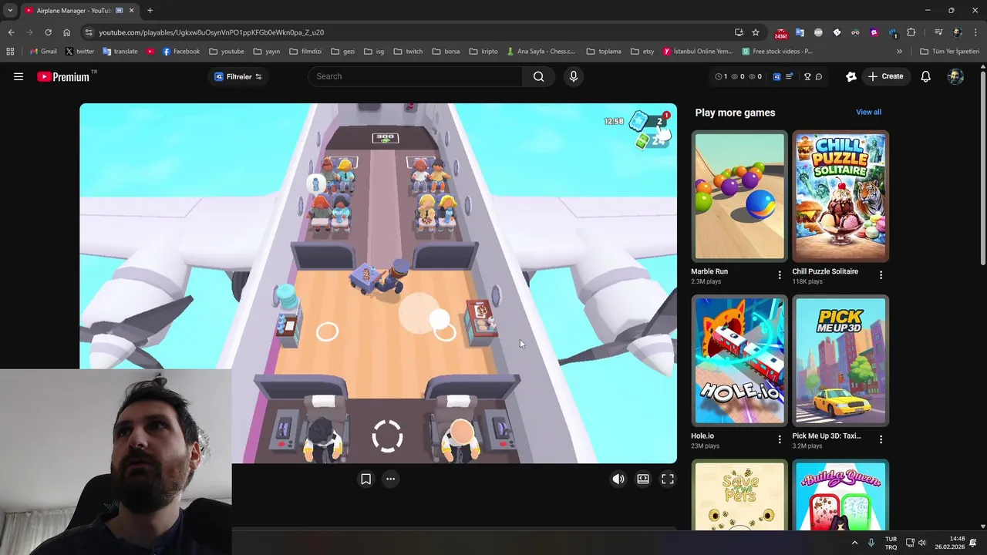Screen dimensions: 987x555
Task: Bookmark this page with star icon
Action: pos(756,32)
